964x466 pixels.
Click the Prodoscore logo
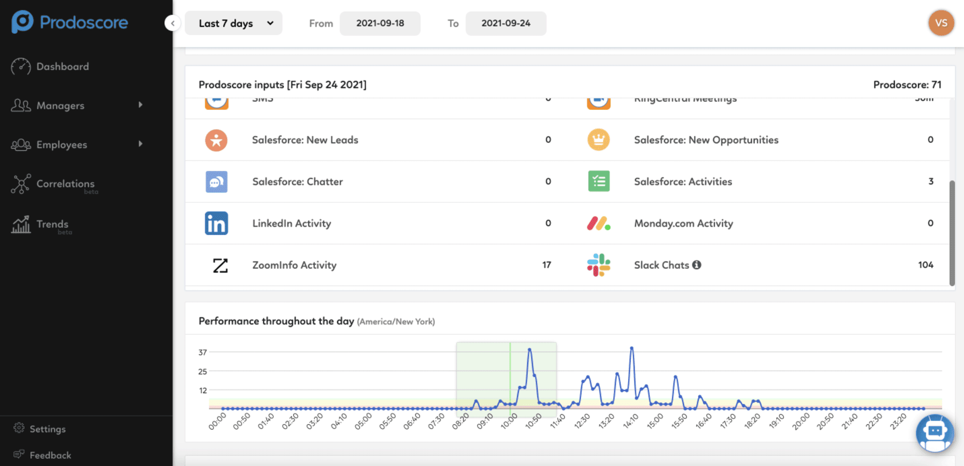point(70,22)
